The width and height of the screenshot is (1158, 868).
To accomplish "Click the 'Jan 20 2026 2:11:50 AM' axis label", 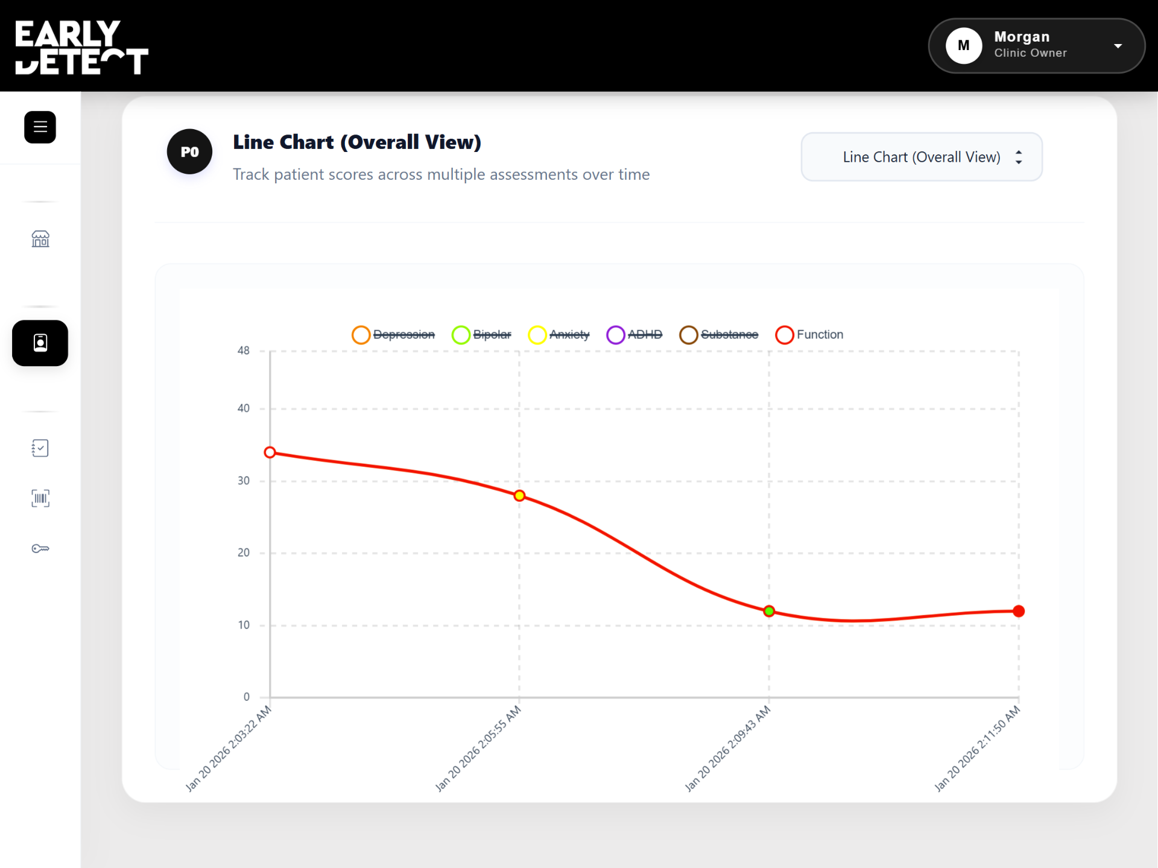I will 976,749.
